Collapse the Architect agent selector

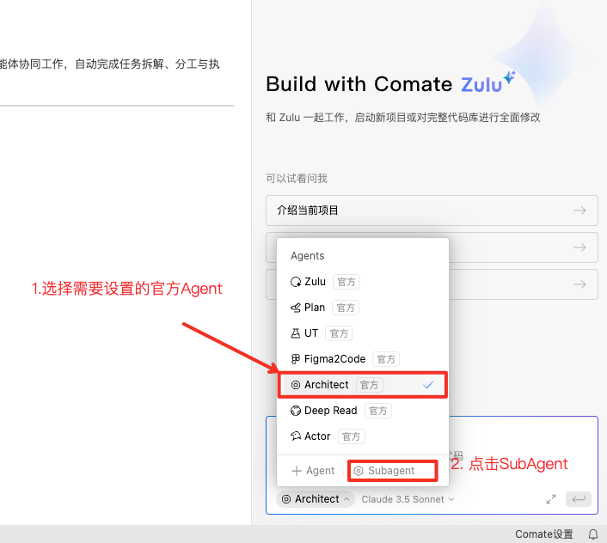point(316,499)
